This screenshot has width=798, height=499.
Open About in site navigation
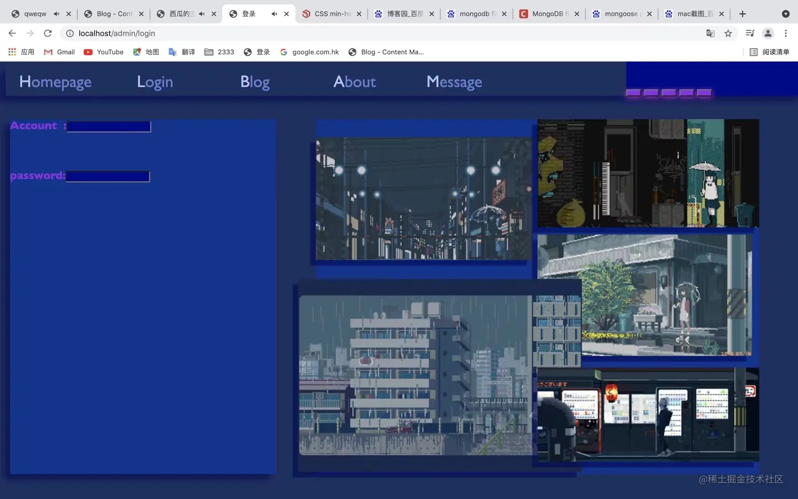pos(355,82)
